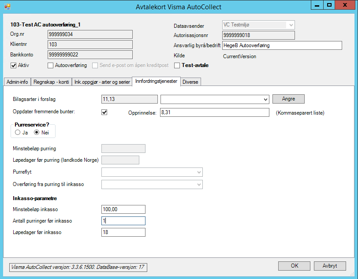The width and height of the screenshot is (358, 279).
Task: Click the Autorisasjonsnr field
Action: tap(258, 35)
